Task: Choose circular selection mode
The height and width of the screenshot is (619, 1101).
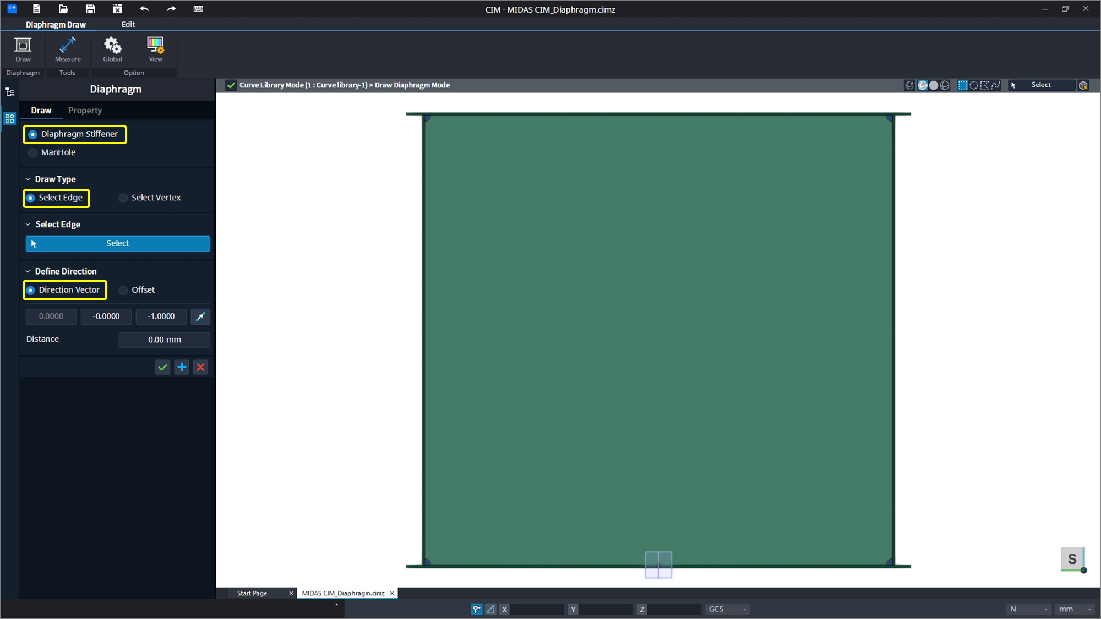Action: point(974,85)
